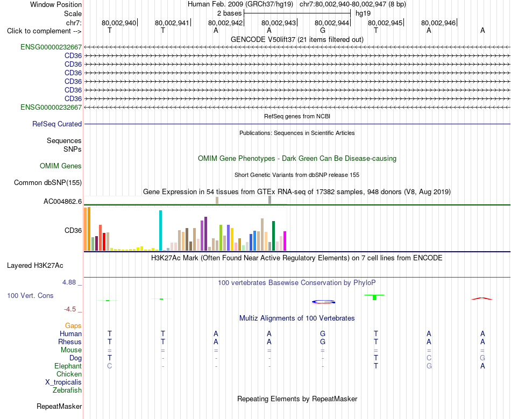Open the RefSeq Curated track label
511x419 pixels.
coord(57,124)
